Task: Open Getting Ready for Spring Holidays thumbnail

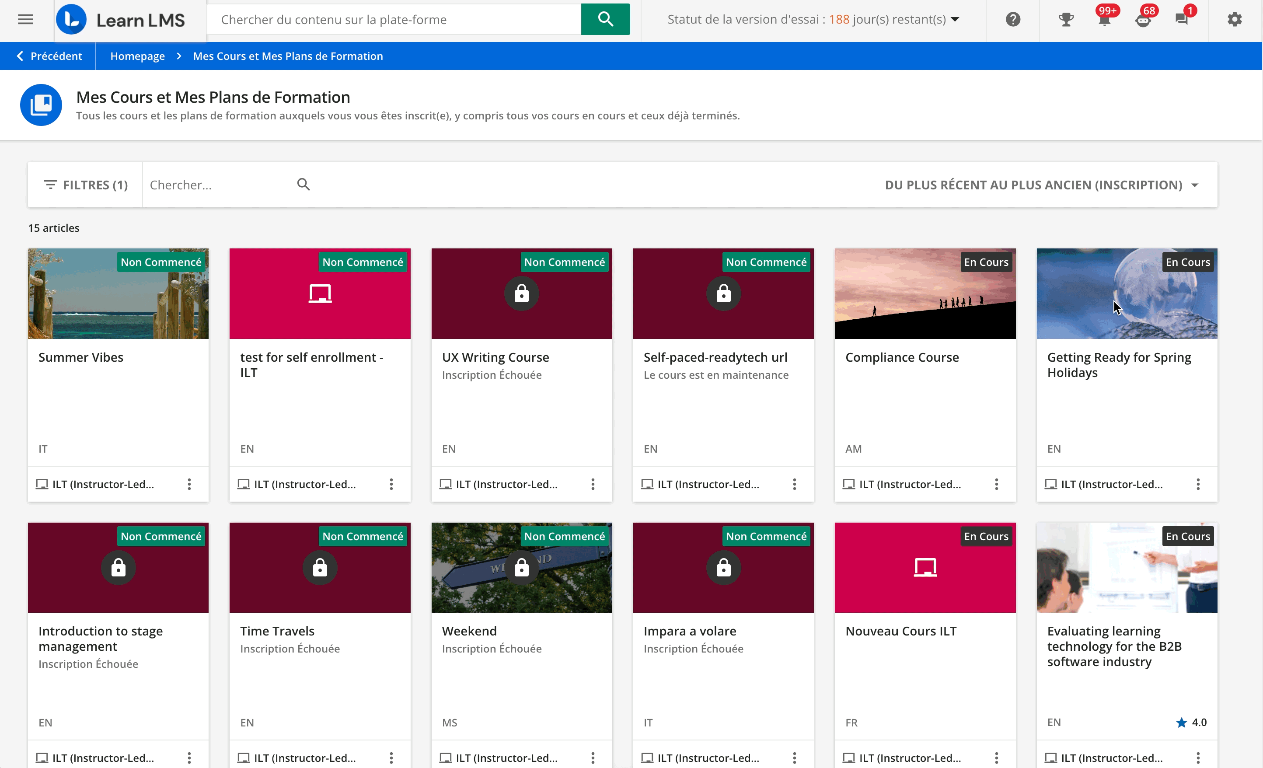Action: tap(1126, 294)
